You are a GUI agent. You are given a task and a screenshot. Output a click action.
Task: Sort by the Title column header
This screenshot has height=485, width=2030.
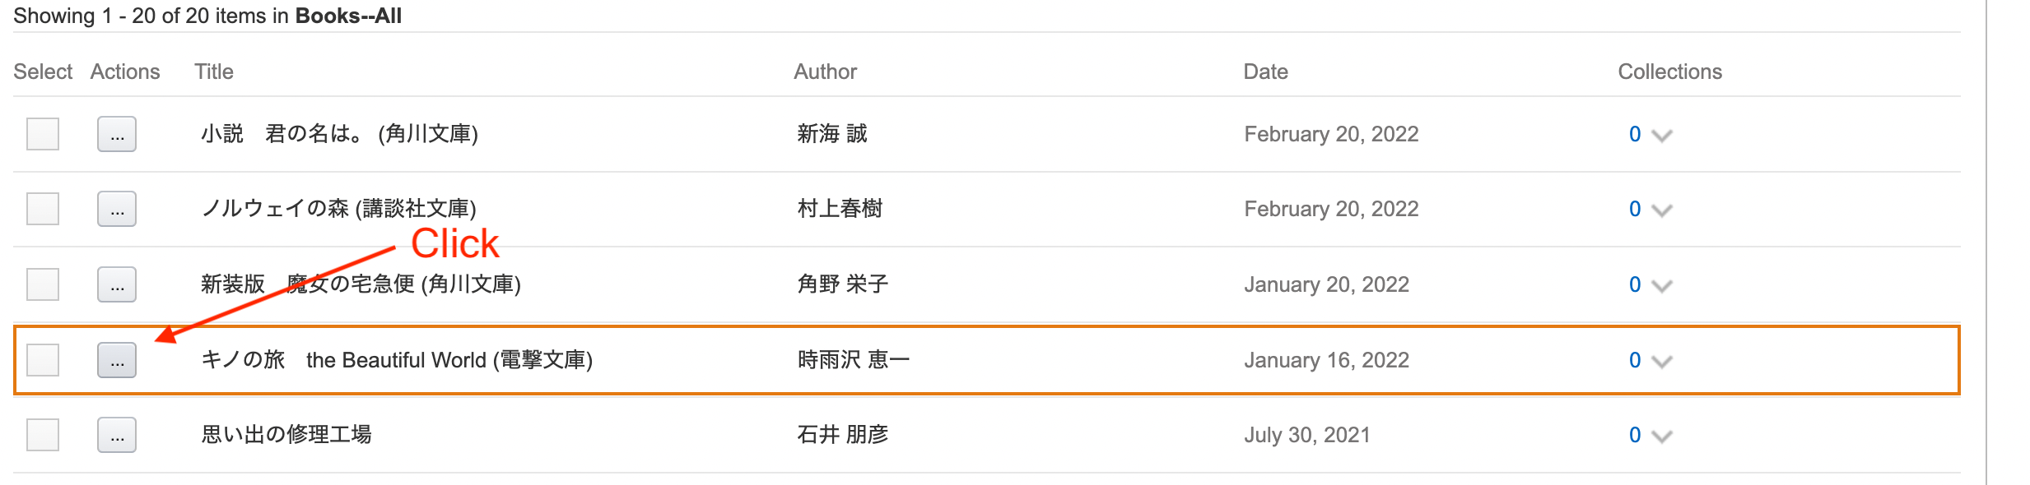pyautogui.click(x=214, y=72)
